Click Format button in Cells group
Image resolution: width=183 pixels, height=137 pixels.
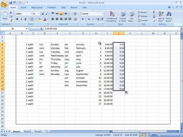pos(144,21)
